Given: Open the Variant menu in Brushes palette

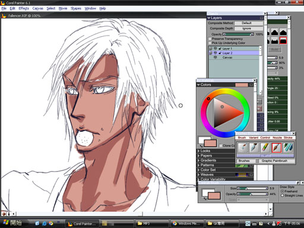Looking at the screenshot, I should [254, 138].
